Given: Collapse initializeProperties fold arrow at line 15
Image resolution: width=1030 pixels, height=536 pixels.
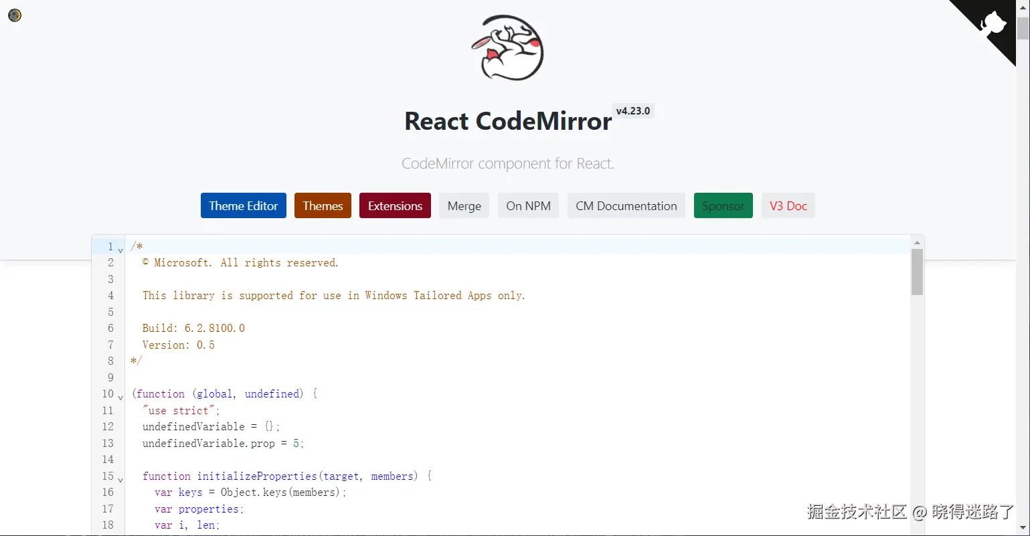Looking at the screenshot, I should point(120,479).
